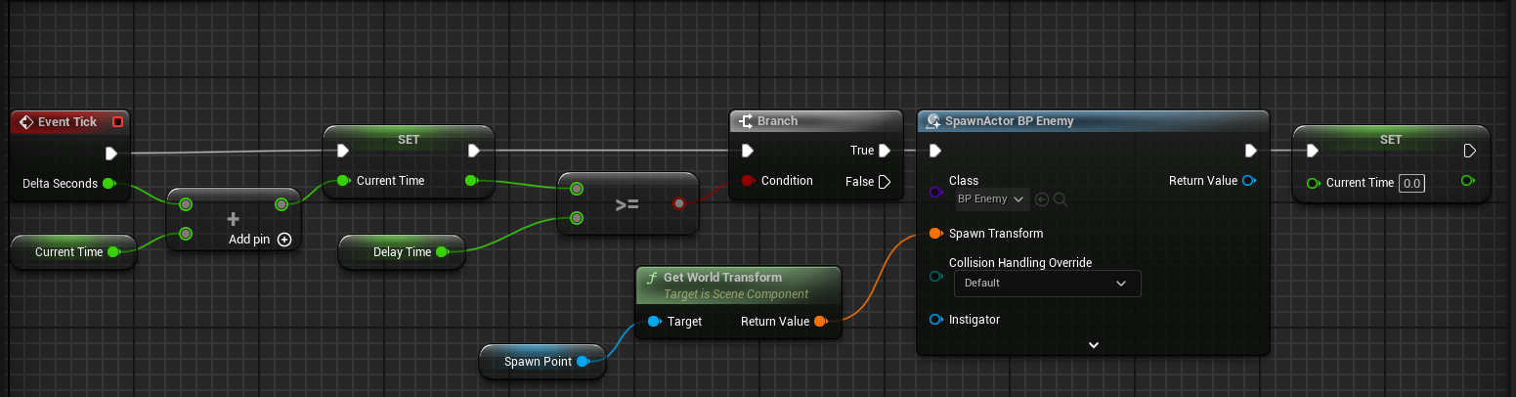
Task: Click the Branch execution input pin
Action: pyautogui.click(x=748, y=151)
